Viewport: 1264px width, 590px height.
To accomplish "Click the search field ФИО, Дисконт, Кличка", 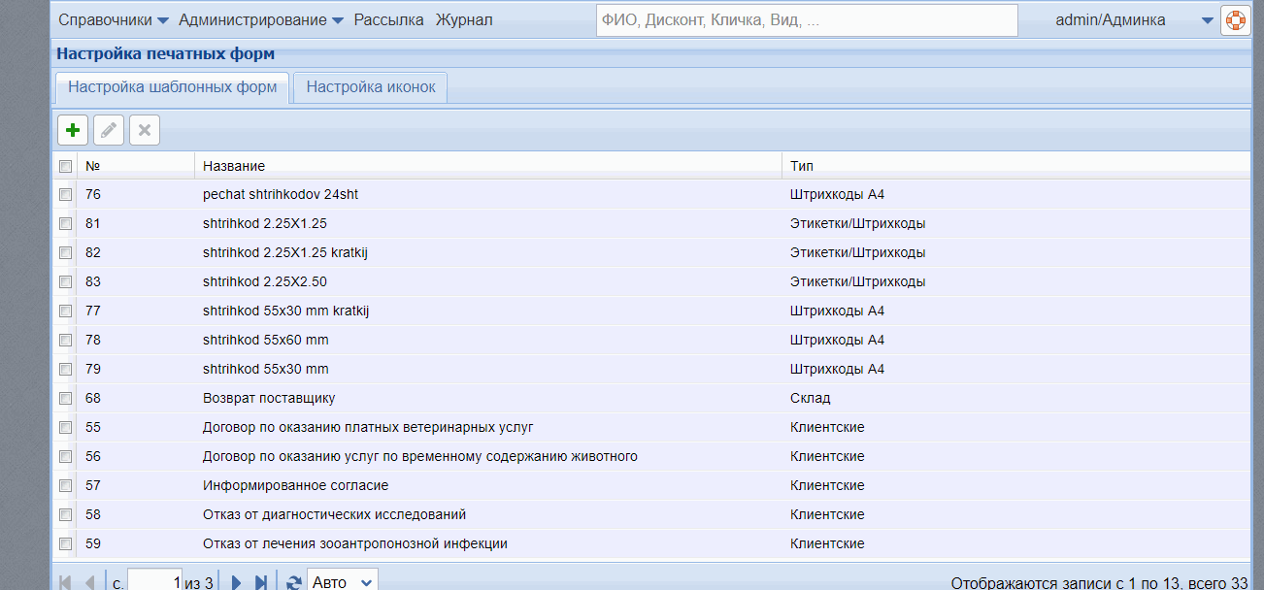I will (x=807, y=20).
